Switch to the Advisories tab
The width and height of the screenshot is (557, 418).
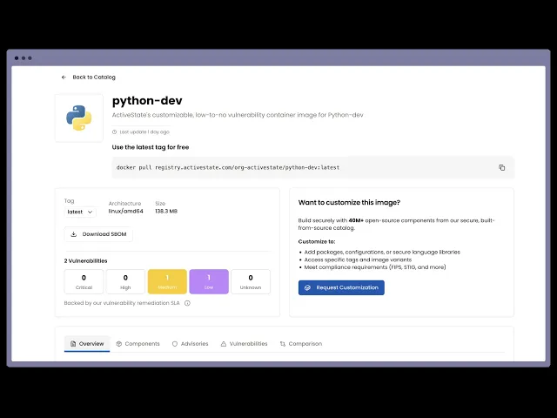190,344
